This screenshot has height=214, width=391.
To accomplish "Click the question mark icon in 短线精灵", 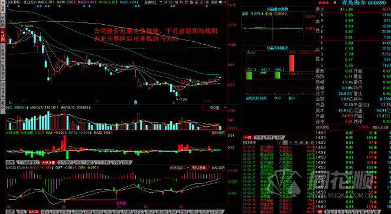I will [x=280, y=143].
